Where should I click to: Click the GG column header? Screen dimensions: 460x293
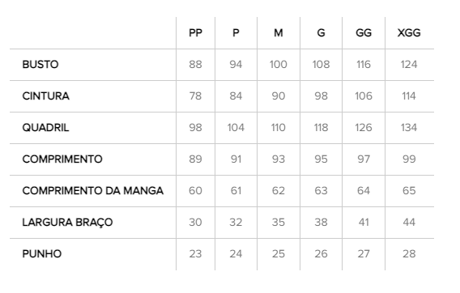(x=364, y=32)
